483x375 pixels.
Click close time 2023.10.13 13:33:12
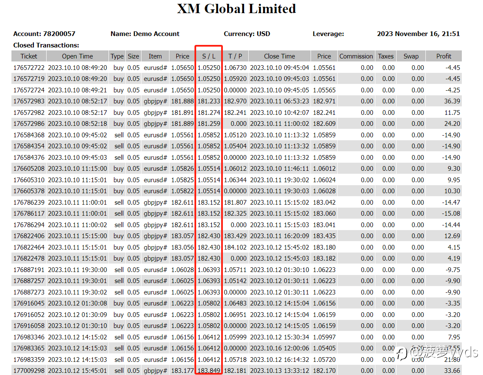279,371
